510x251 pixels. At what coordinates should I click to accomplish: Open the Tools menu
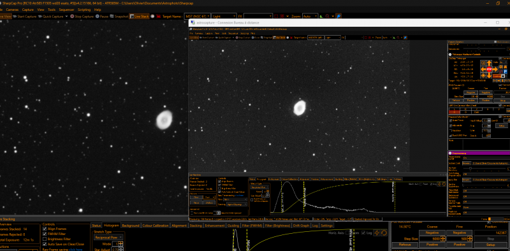pos(52,10)
